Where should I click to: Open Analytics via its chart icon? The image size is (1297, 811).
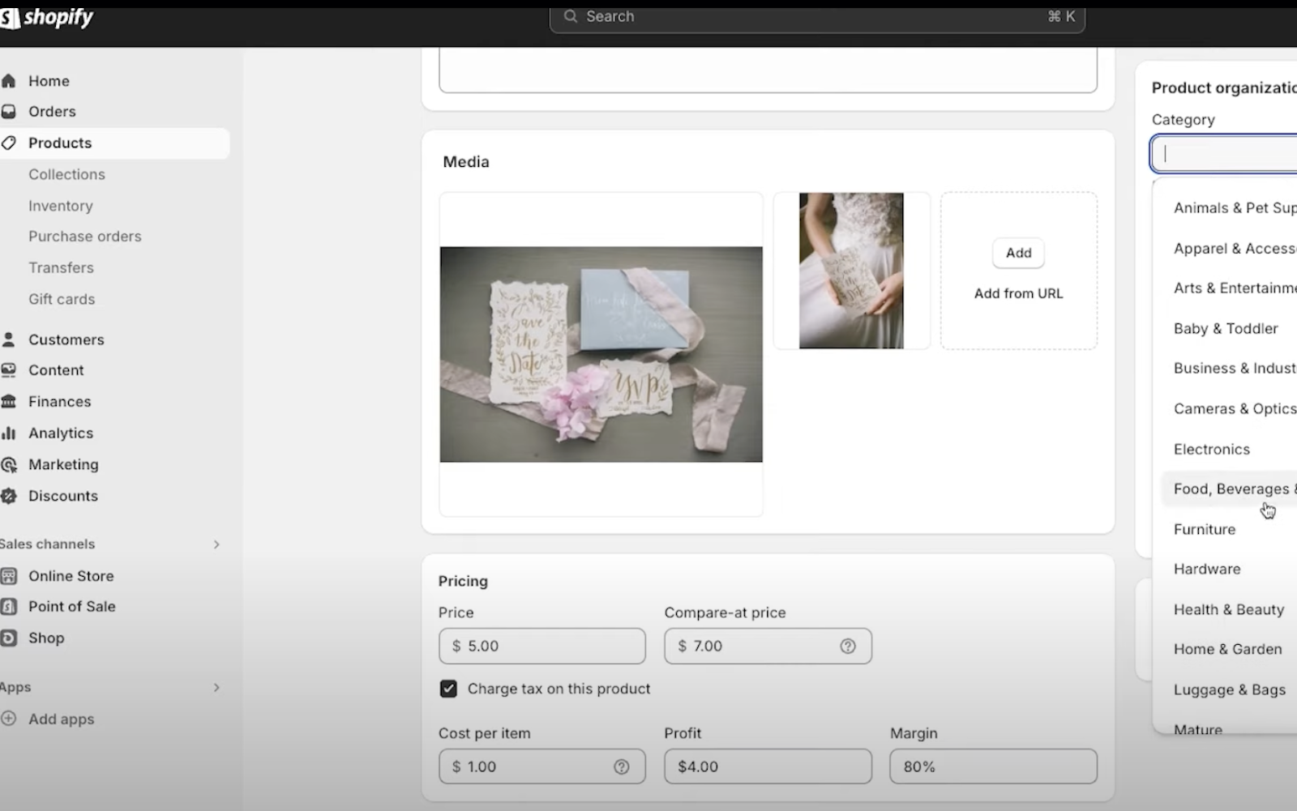point(9,433)
